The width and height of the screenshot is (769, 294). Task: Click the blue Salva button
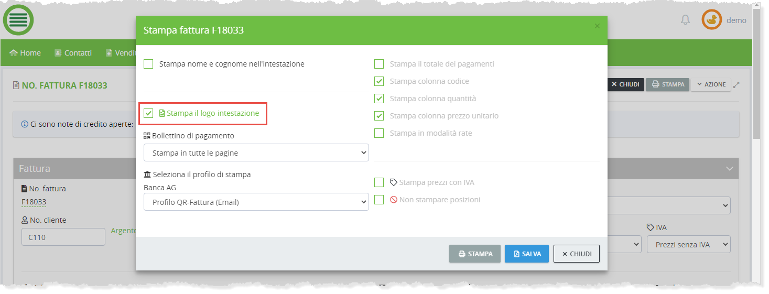[526, 254]
